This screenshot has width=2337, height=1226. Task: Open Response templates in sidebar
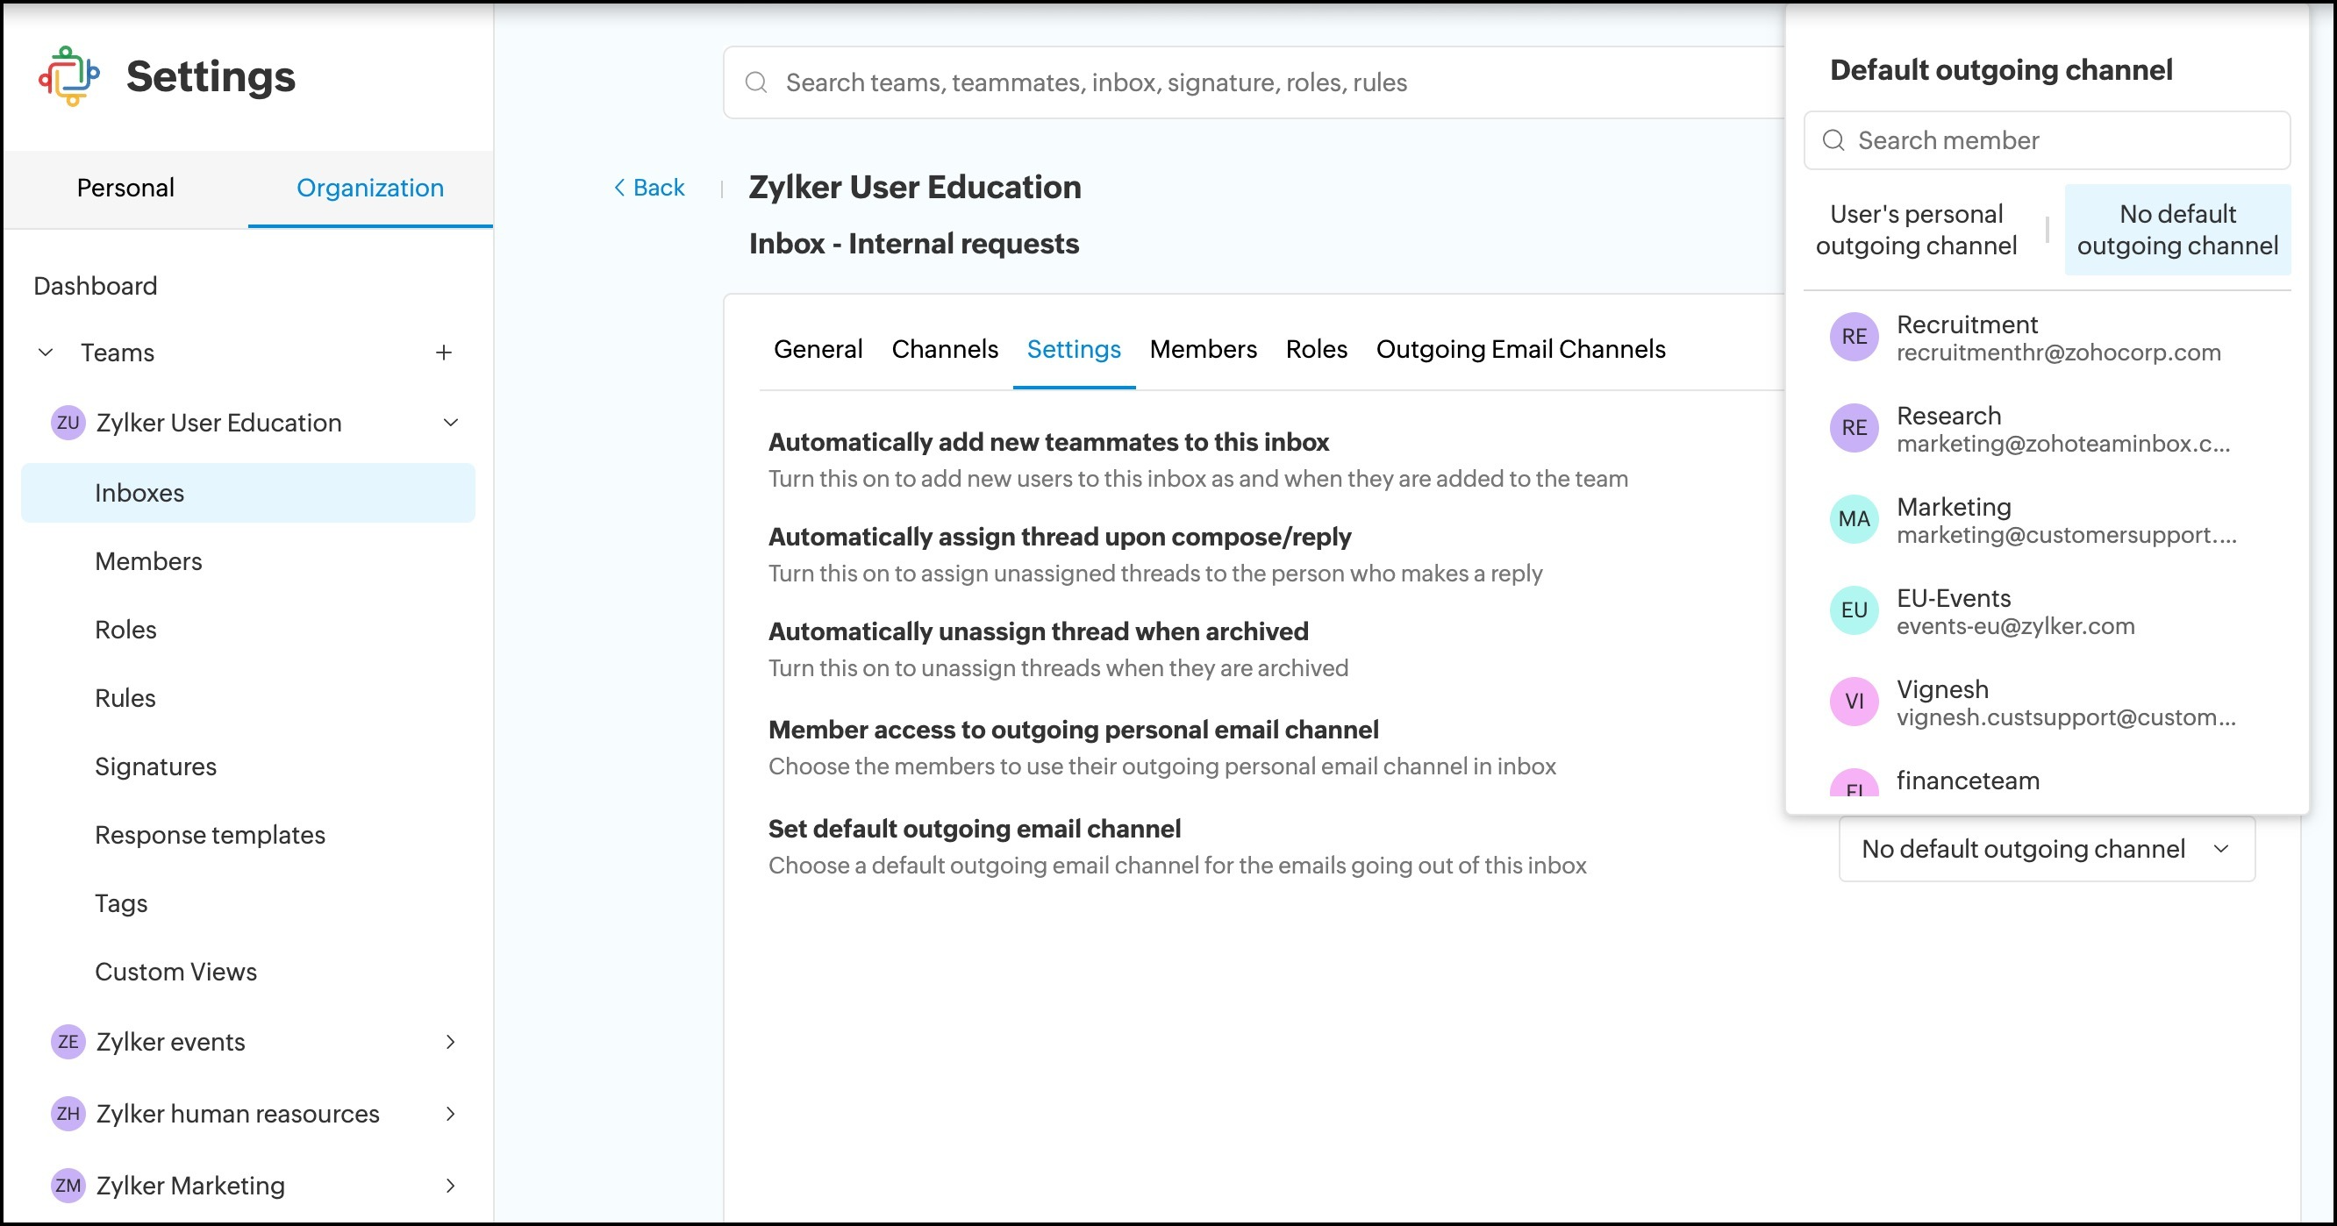[210, 834]
